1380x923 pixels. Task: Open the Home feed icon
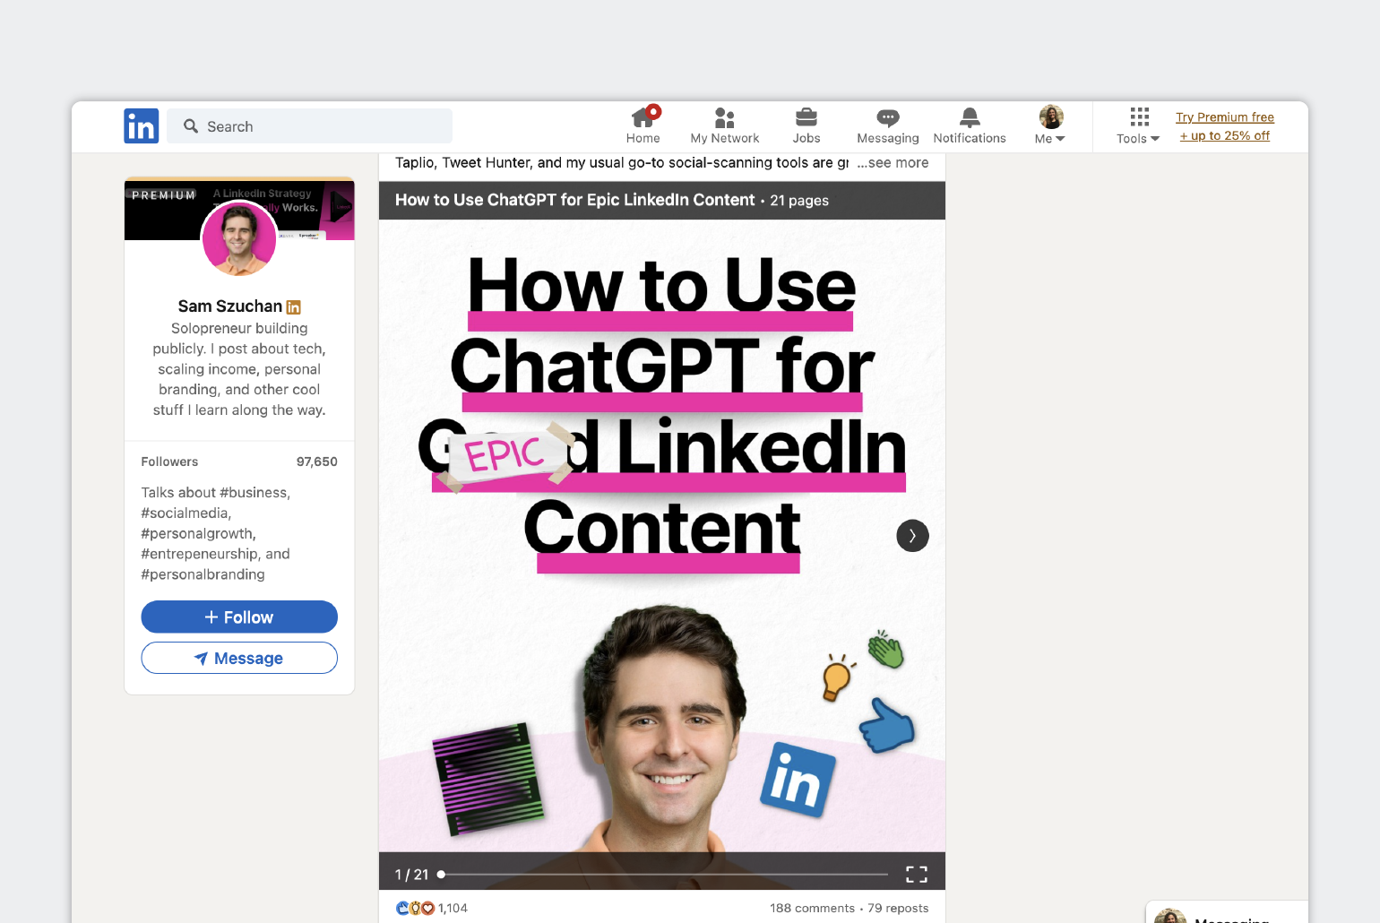coord(643,117)
